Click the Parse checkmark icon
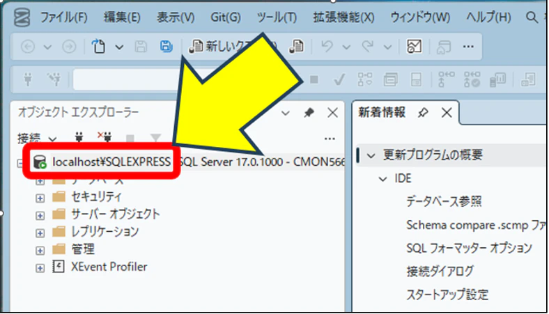Image resolution: width=549 pixels, height=314 pixels. click(x=339, y=80)
